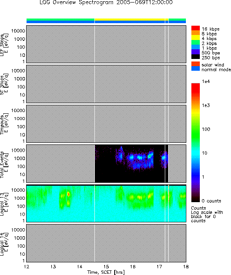Click the red hotspot in Logical 13 panel
Screen dimensions: 231x275
coord(69,194)
